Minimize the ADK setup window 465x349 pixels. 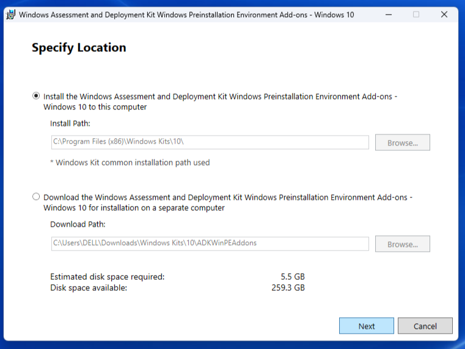pos(388,15)
